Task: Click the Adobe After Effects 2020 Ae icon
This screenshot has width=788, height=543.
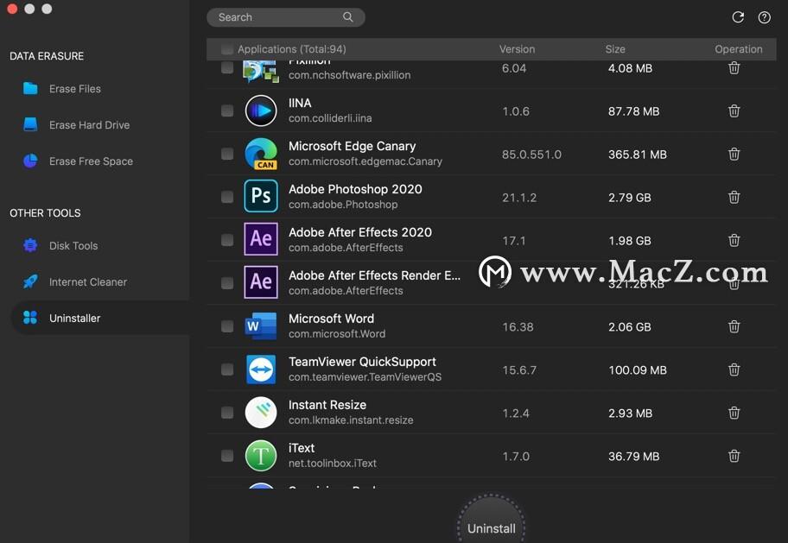Action: tap(261, 239)
